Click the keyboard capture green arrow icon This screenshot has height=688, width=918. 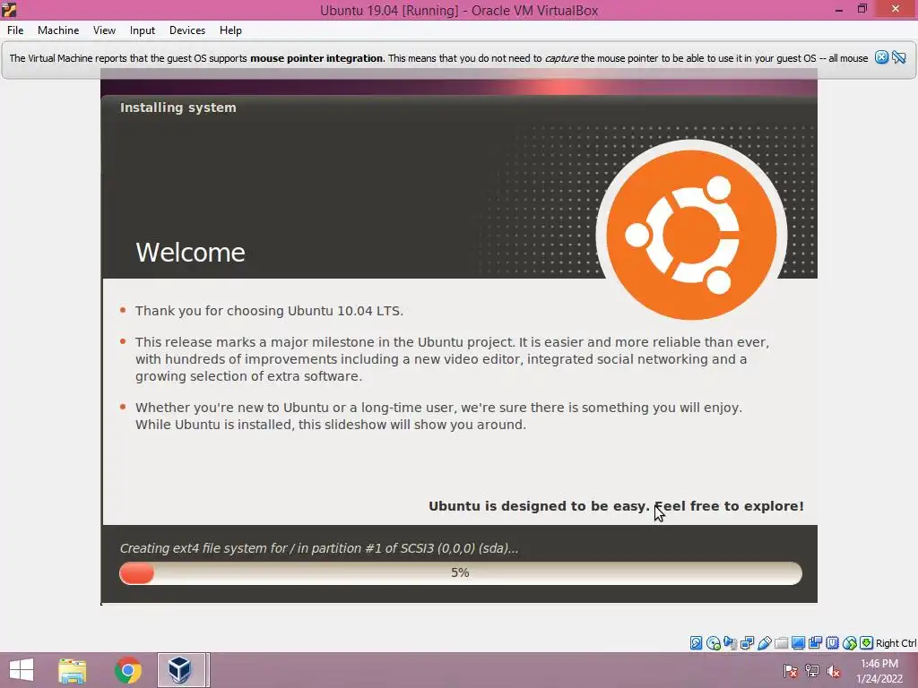click(867, 643)
